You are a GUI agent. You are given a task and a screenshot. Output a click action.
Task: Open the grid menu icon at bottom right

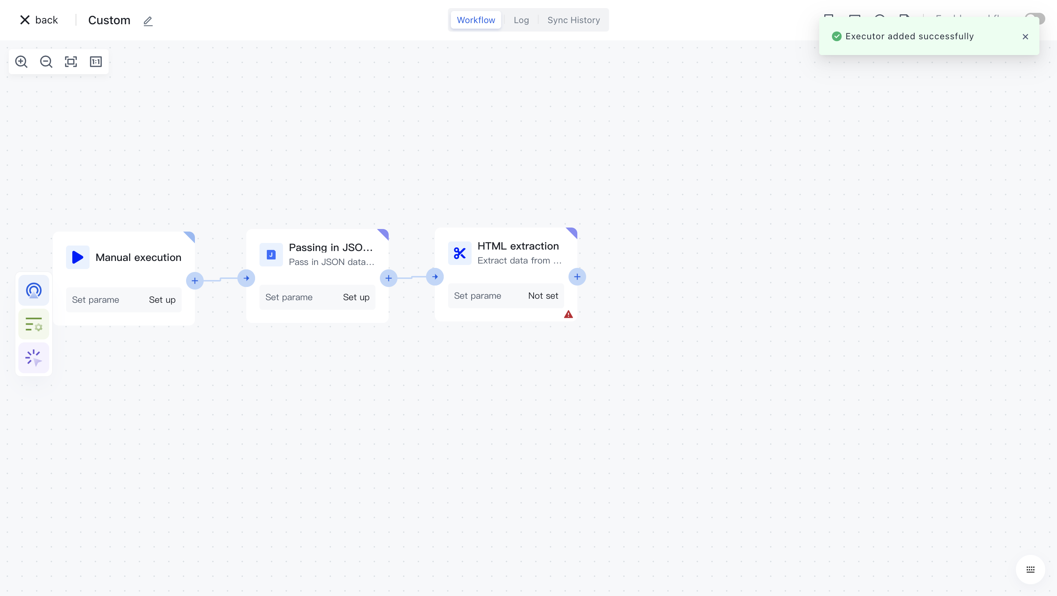coord(1030,569)
